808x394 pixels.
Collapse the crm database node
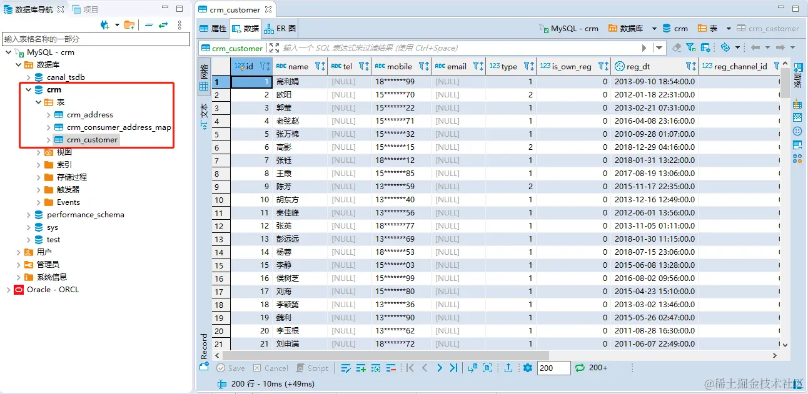pos(28,90)
